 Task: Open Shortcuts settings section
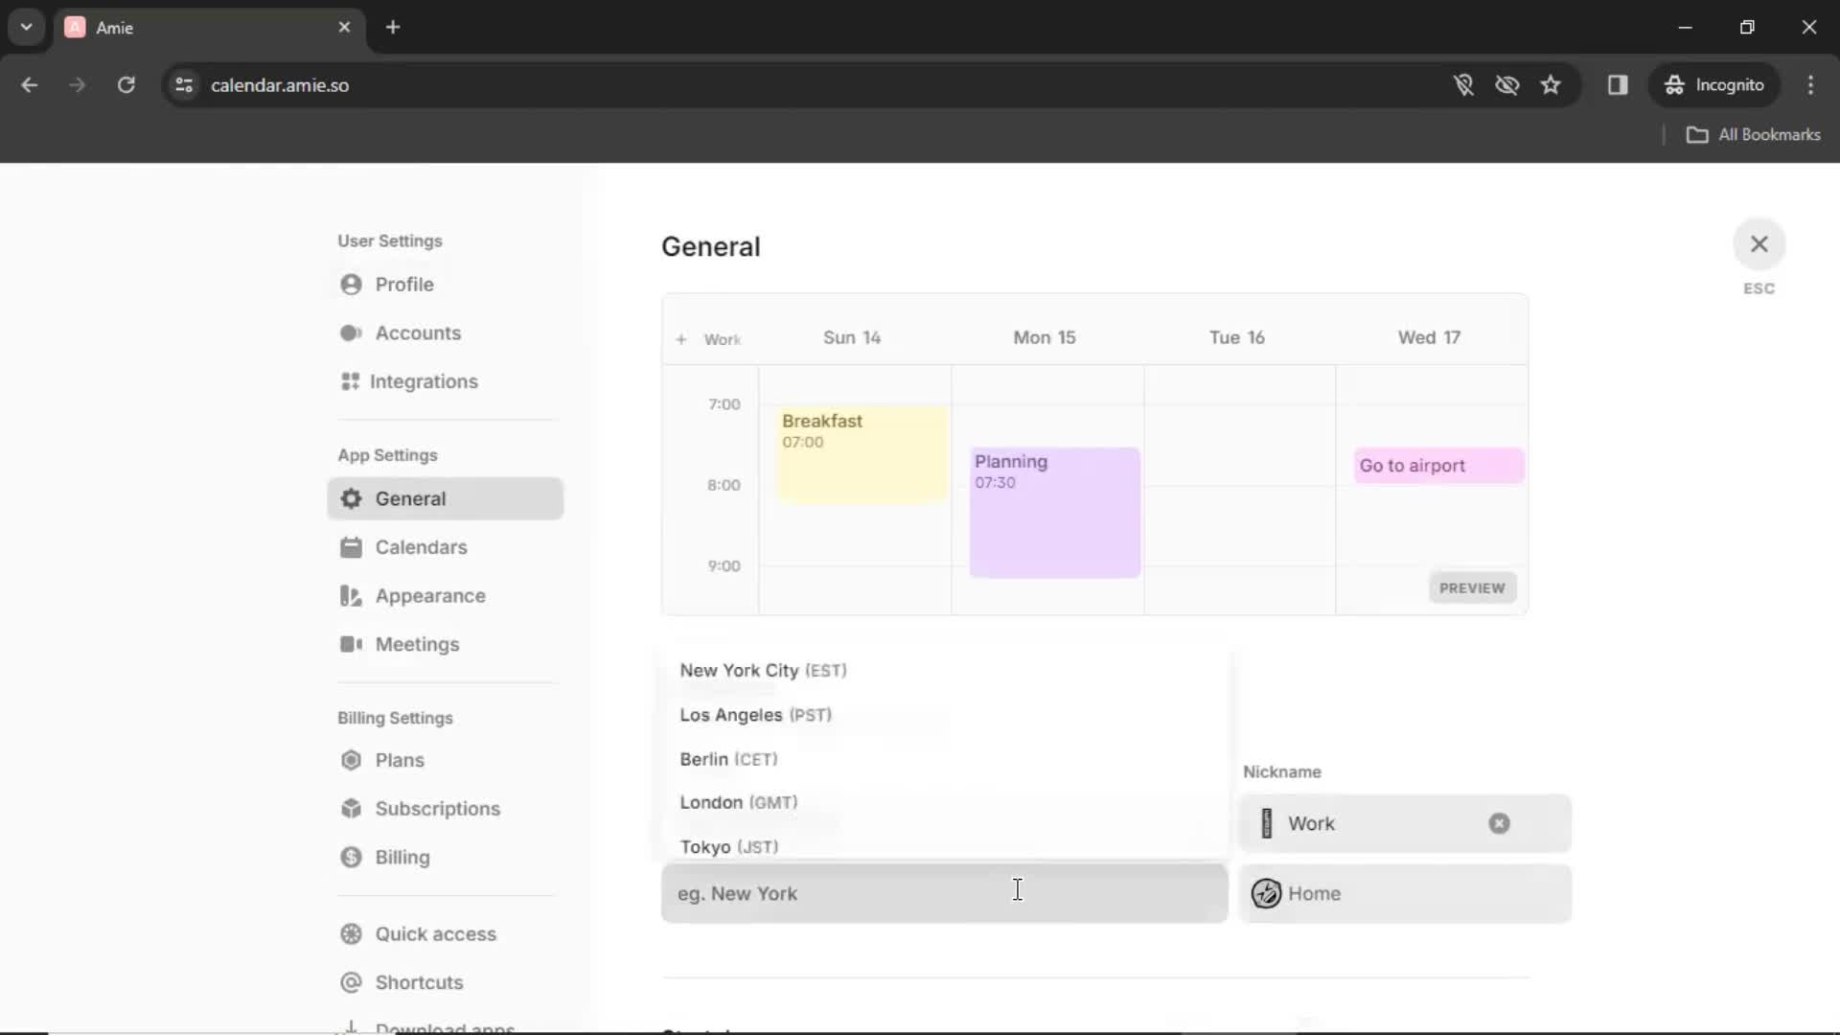[420, 983]
